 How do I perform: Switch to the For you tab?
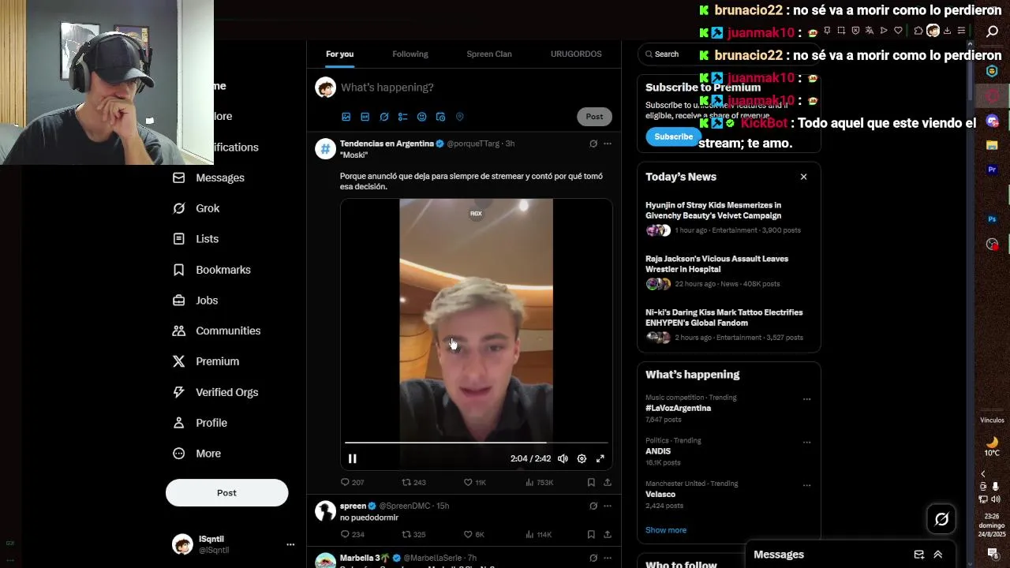tap(340, 54)
